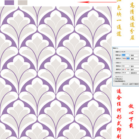Viewport: 139px width, 139px height.
Task: Open the resolution unit dropdown
Action: point(135,73)
